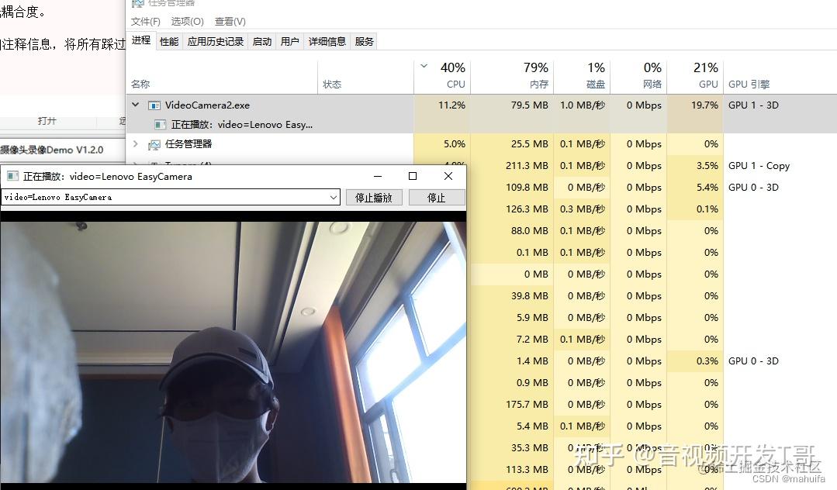837x490 pixels.
Task: Open the video=Lenovo EasyCamera device dropdown
Action: point(334,197)
